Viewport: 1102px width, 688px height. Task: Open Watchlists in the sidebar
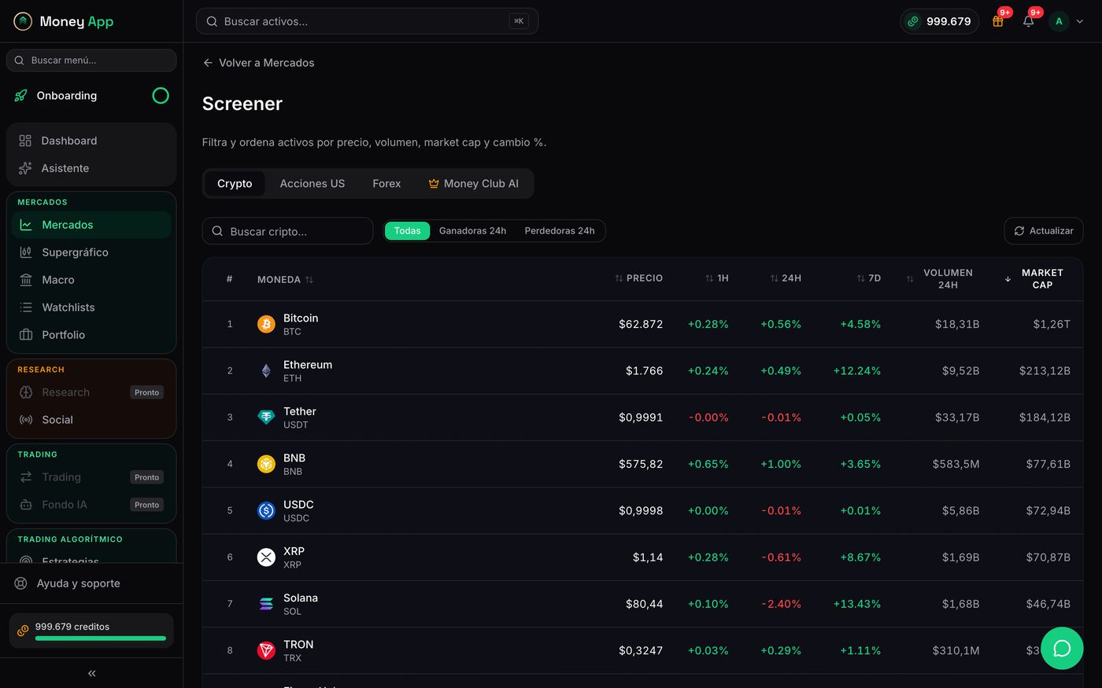91,307
